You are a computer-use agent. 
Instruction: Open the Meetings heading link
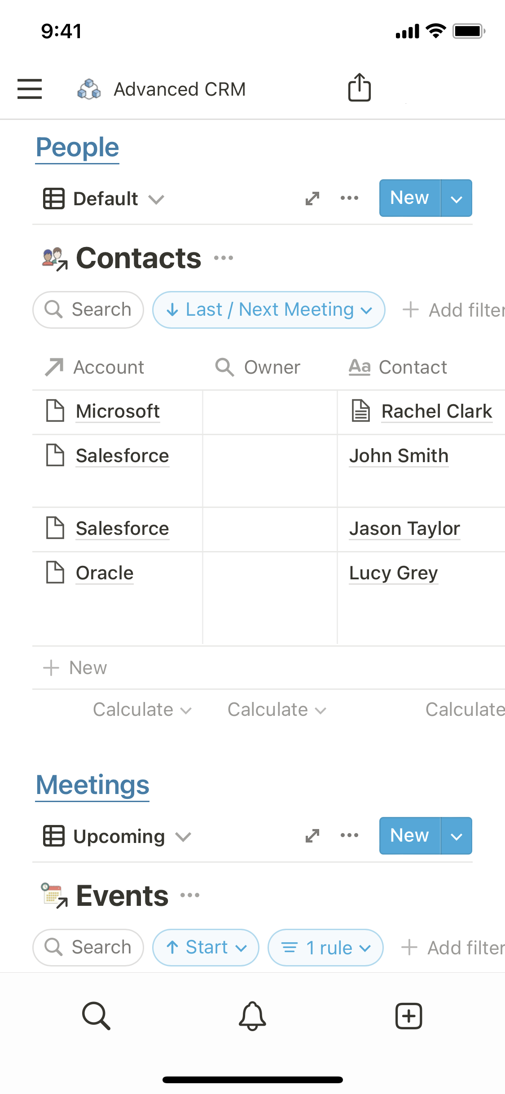(x=92, y=785)
